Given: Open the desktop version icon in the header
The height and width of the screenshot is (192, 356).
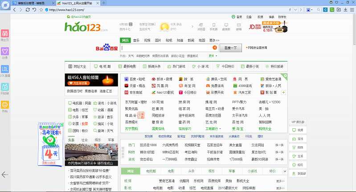Looking at the screenshot, I should click(x=226, y=27).
